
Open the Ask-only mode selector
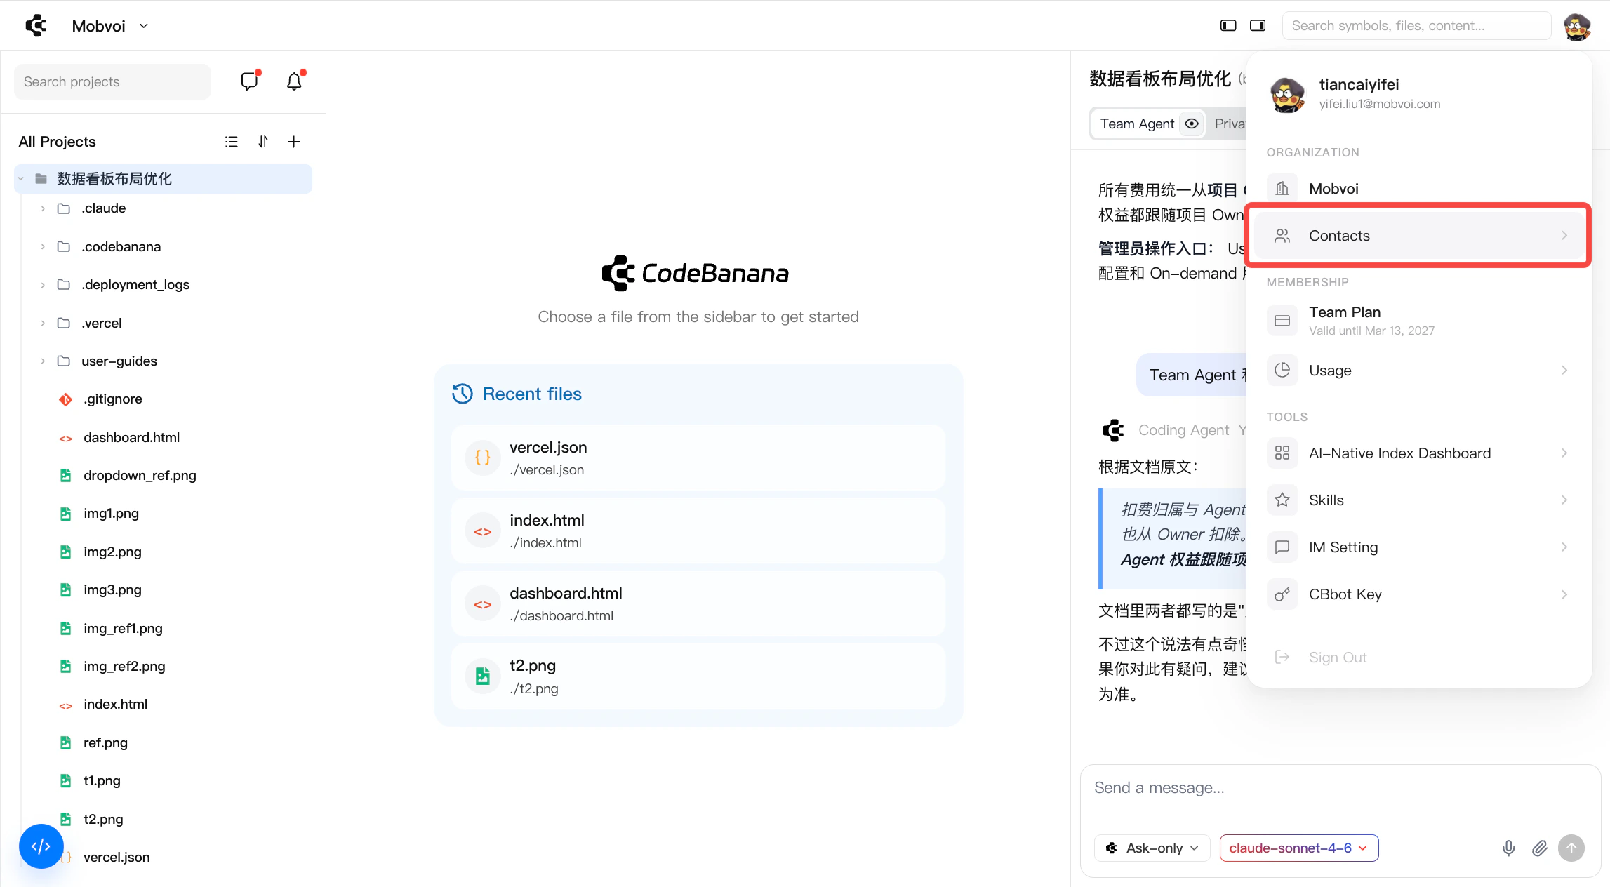coord(1152,848)
